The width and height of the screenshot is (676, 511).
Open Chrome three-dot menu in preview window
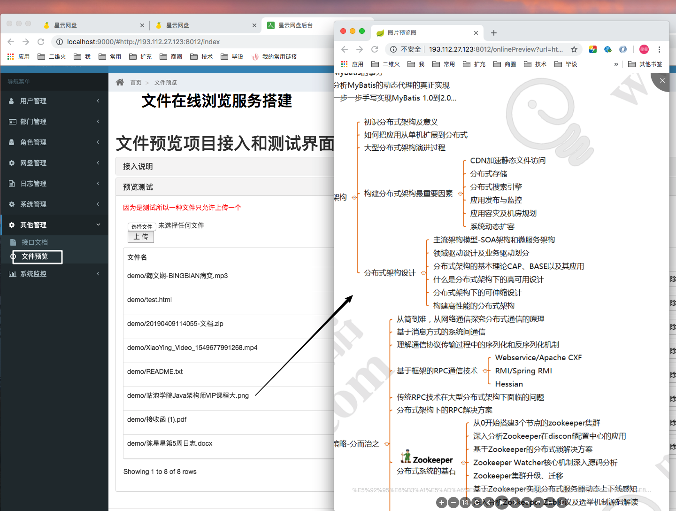click(x=659, y=49)
